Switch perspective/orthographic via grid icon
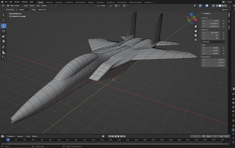The height and width of the screenshot is (148, 235). click(195, 40)
